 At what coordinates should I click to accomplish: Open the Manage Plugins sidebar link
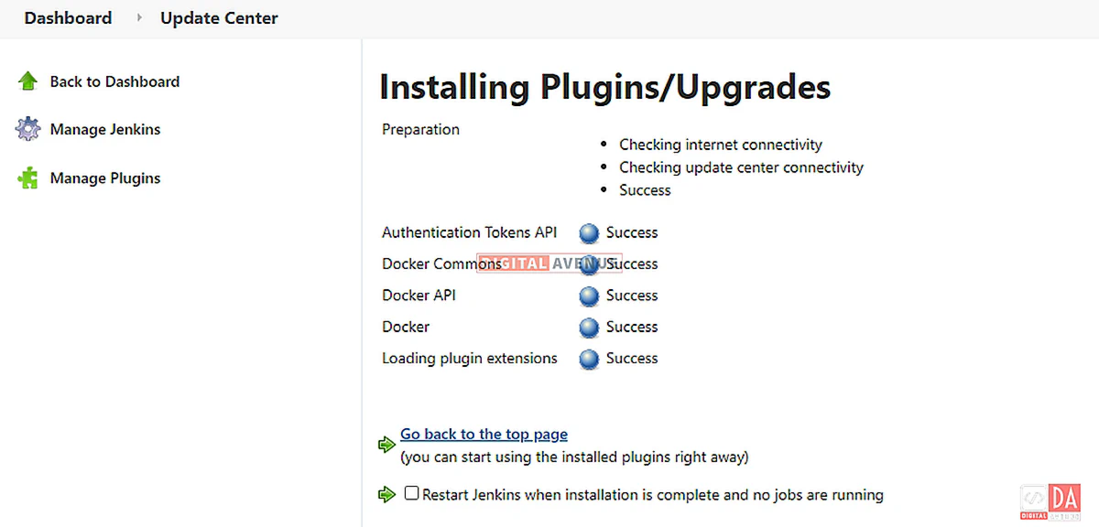click(x=105, y=178)
